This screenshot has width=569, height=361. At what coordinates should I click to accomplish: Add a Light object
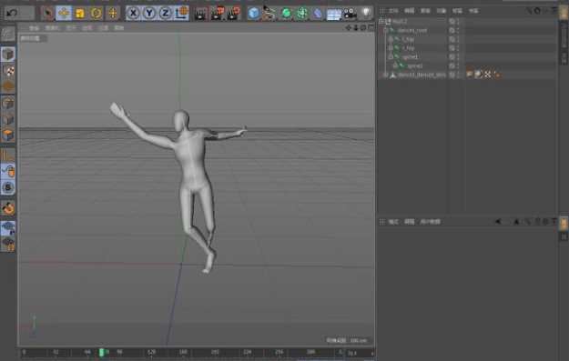(366, 14)
